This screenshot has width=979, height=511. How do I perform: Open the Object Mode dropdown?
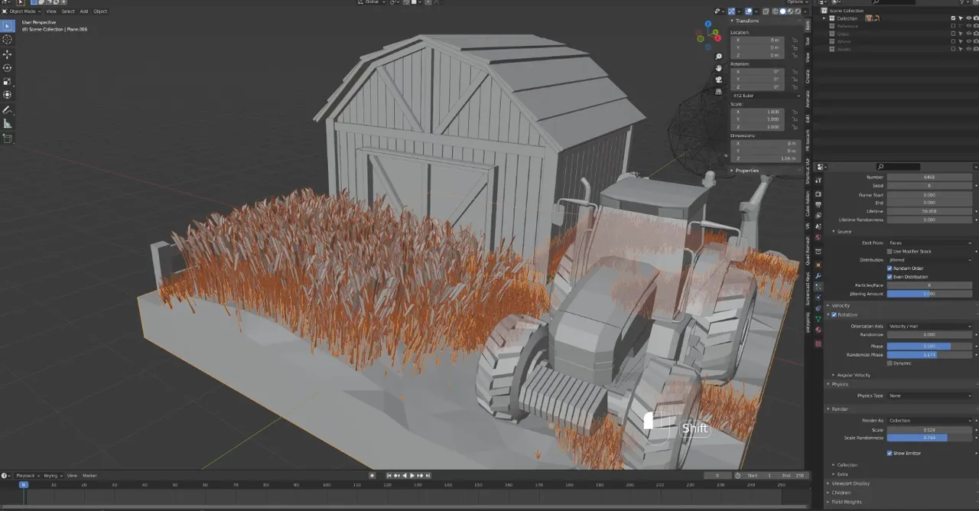21,11
